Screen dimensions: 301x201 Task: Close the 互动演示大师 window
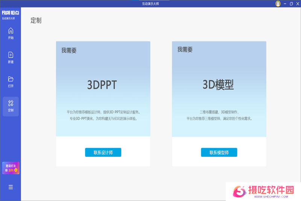(298, 4)
